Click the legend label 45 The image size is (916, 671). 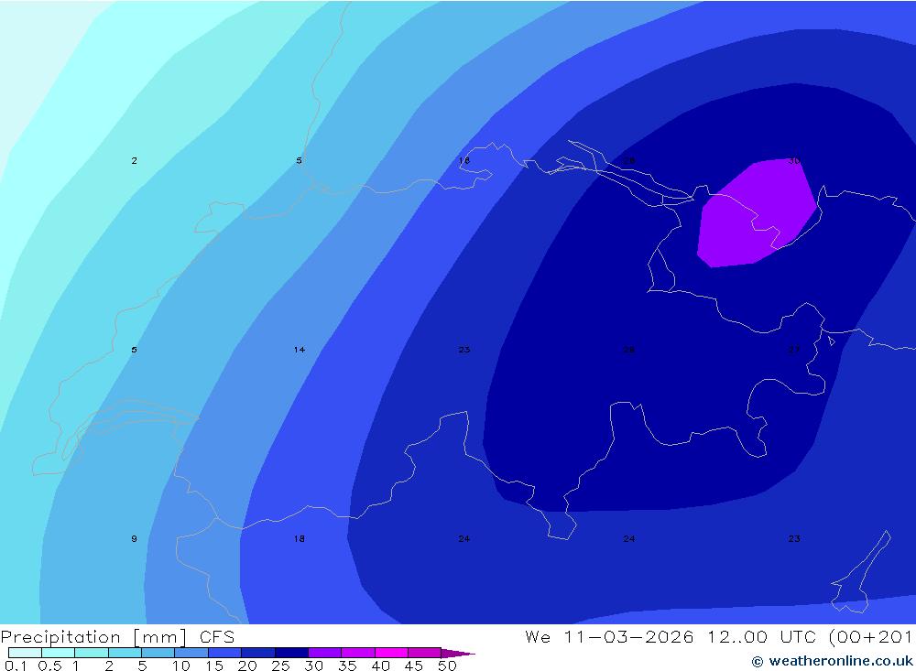click(414, 666)
